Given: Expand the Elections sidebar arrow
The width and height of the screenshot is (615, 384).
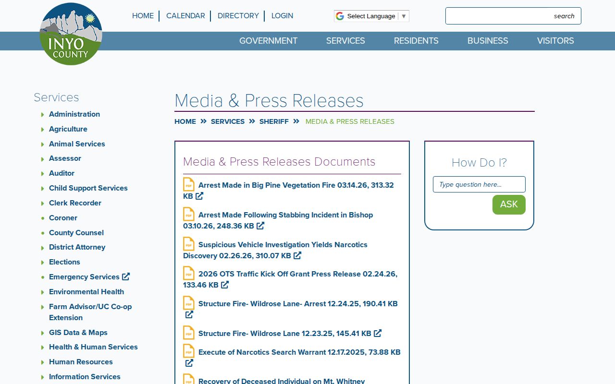Looking at the screenshot, I should point(43,263).
